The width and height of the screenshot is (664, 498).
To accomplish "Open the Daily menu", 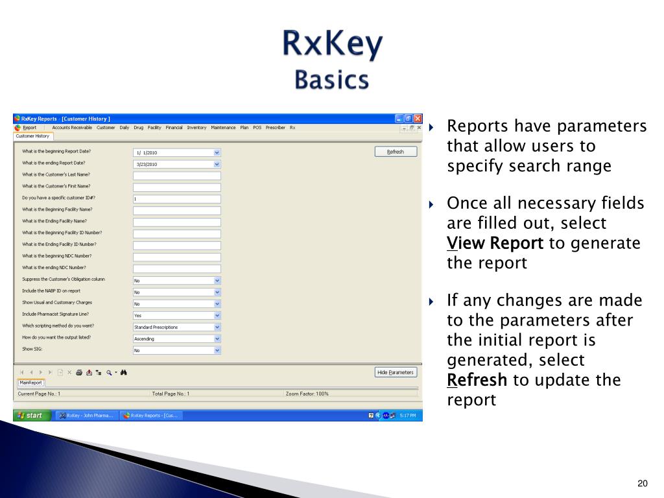I will click(124, 128).
